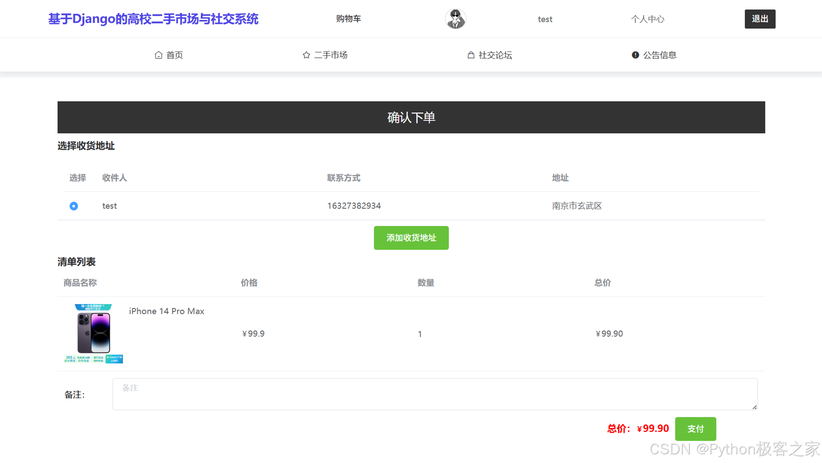Open the 公告信息 announcements menu item
822x463 pixels.
(660, 55)
